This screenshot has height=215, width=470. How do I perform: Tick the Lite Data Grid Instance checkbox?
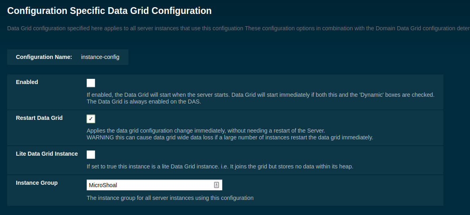(91, 154)
